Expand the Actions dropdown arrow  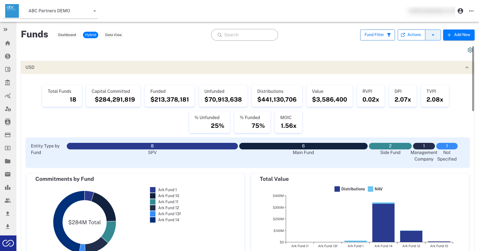pos(433,35)
